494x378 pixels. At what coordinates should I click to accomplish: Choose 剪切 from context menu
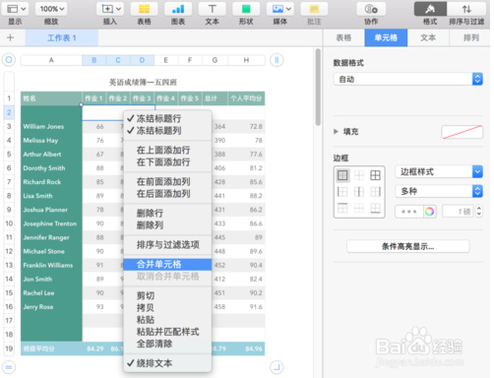167,295
